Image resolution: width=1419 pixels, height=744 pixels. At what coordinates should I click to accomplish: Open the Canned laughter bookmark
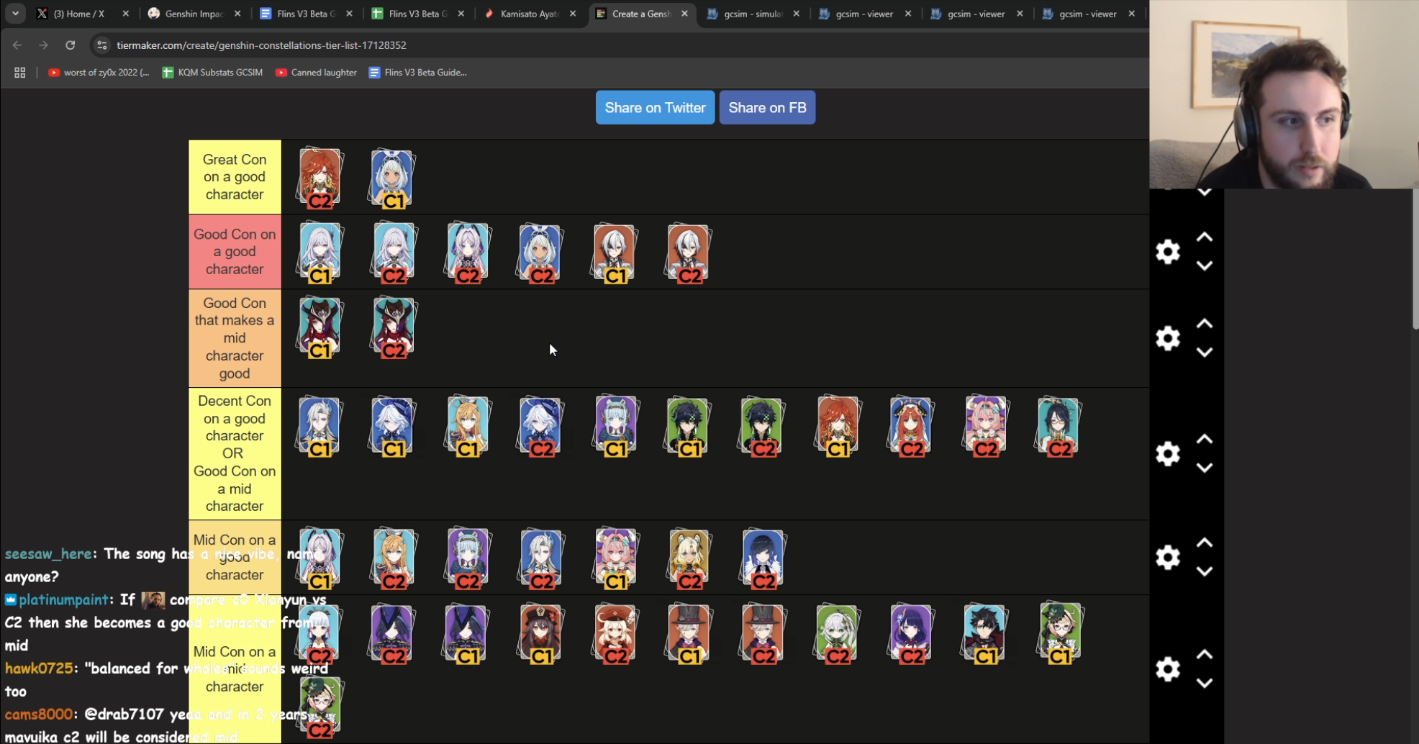click(316, 73)
